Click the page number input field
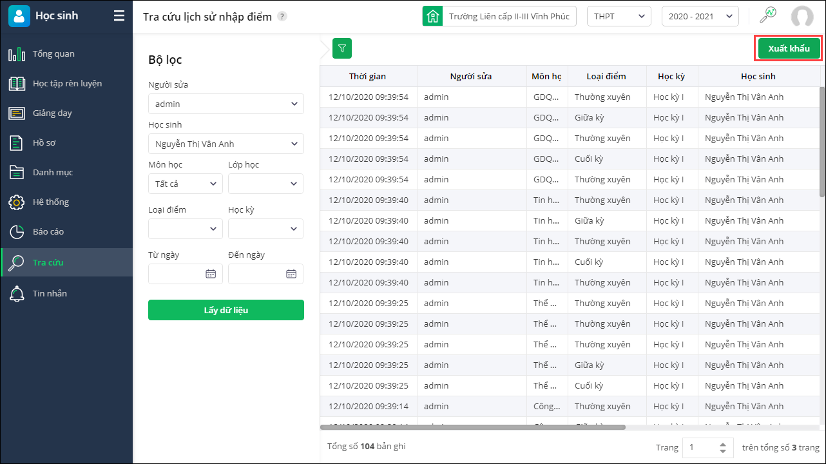Screen dimensions: 826x464 pyautogui.click(x=700, y=447)
